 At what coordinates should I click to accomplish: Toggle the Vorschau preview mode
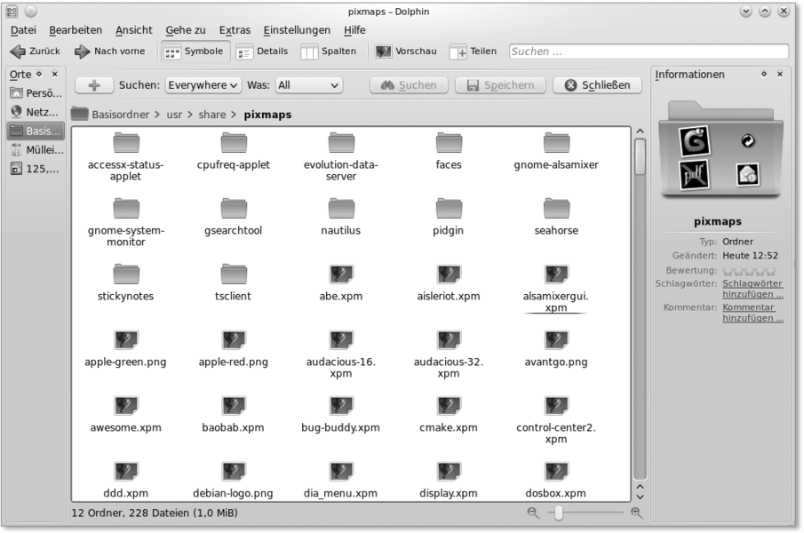406,52
